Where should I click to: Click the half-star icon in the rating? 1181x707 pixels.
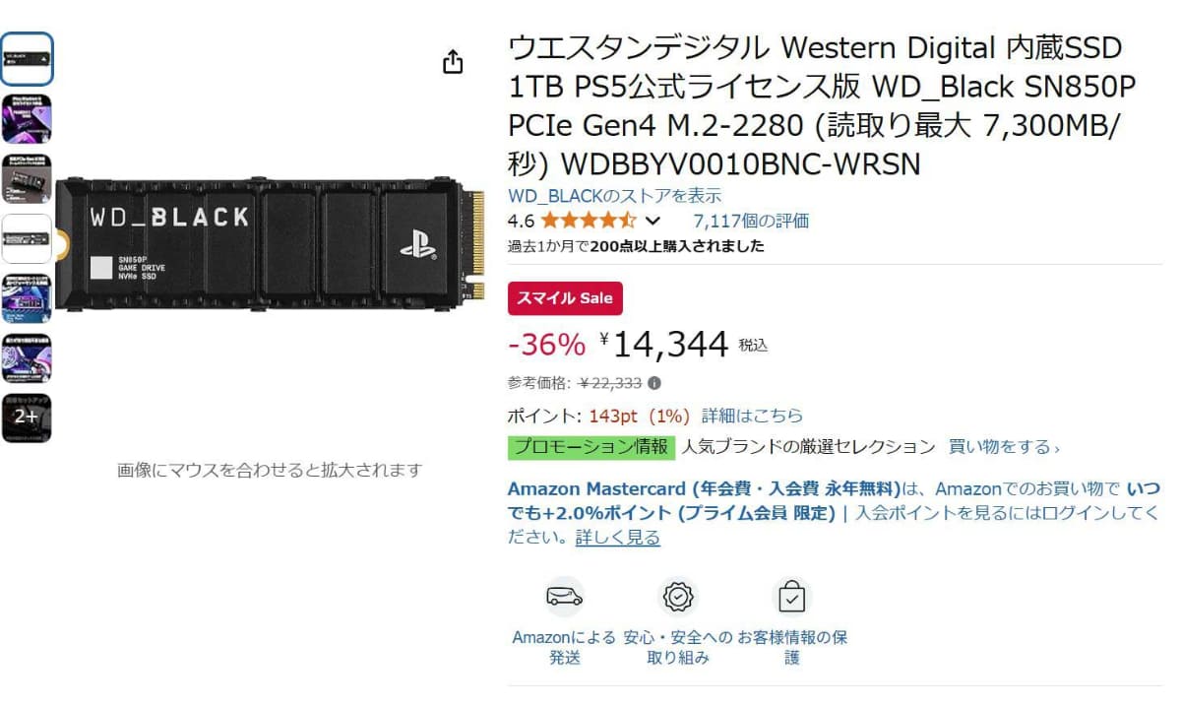[630, 221]
